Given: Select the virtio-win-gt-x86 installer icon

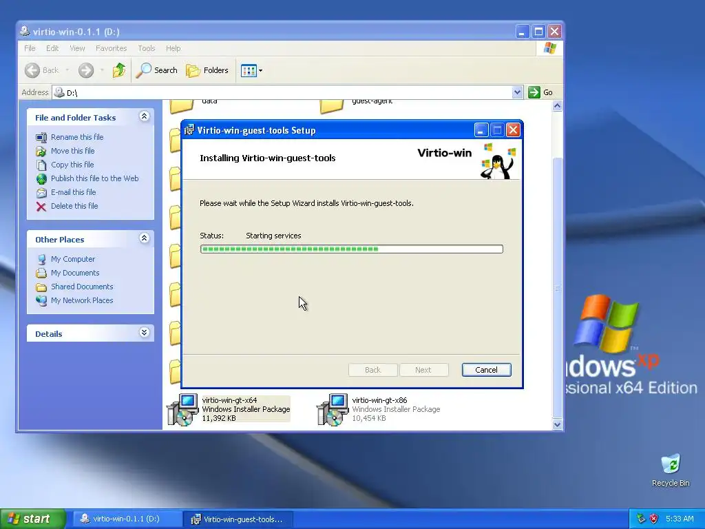Looking at the screenshot, I should pyautogui.click(x=333, y=409).
